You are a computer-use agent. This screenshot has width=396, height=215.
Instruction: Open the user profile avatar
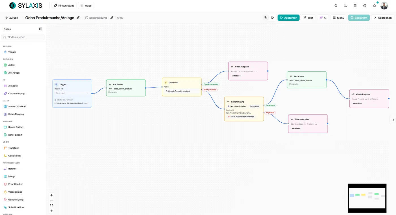click(x=384, y=6)
